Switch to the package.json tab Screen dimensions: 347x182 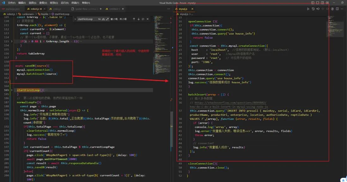pos(13,9)
